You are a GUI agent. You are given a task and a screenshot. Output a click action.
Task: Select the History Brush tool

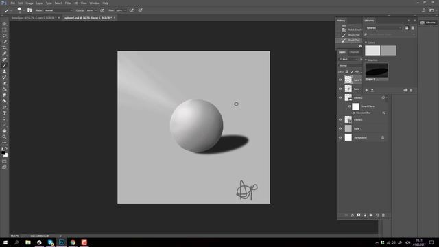(x=4, y=78)
